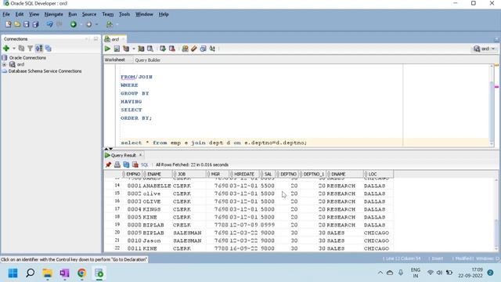Image resolution: width=501 pixels, height=282 pixels.
Task: Click the Schema Browser icon in Connections
Action: pyautogui.click(x=39, y=49)
